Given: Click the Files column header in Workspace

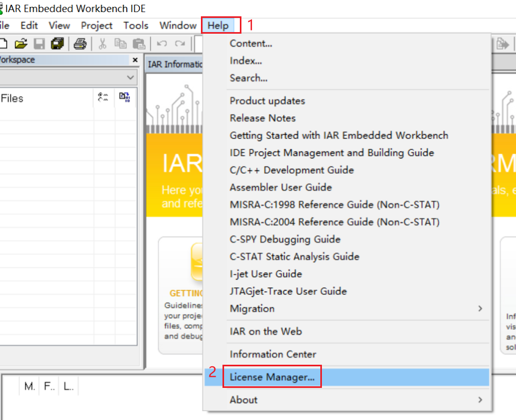Looking at the screenshot, I should click(46, 98).
